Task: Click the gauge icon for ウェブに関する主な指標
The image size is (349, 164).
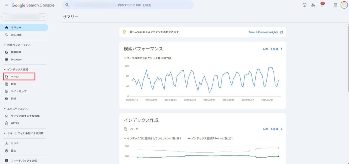Action: coord(6,116)
